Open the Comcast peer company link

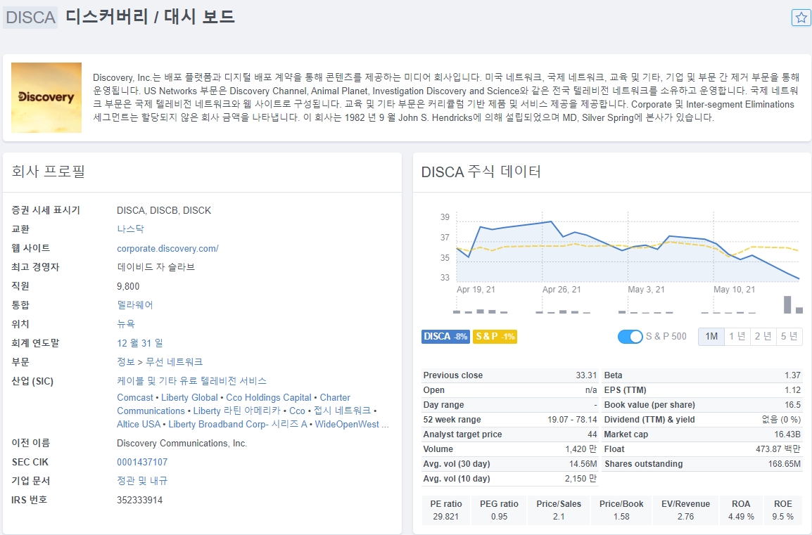tap(135, 397)
